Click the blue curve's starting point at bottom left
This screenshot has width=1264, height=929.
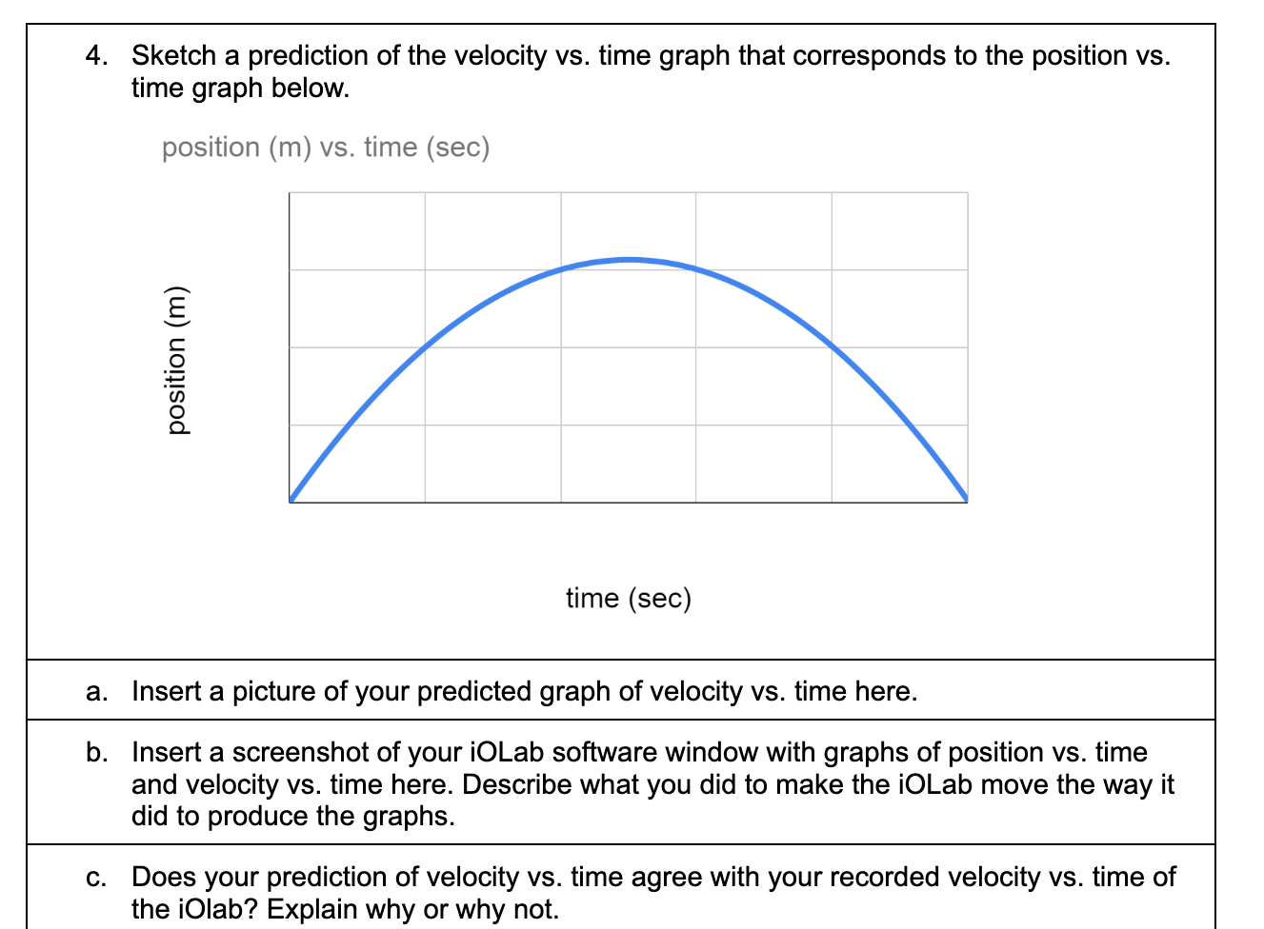[291, 498]
